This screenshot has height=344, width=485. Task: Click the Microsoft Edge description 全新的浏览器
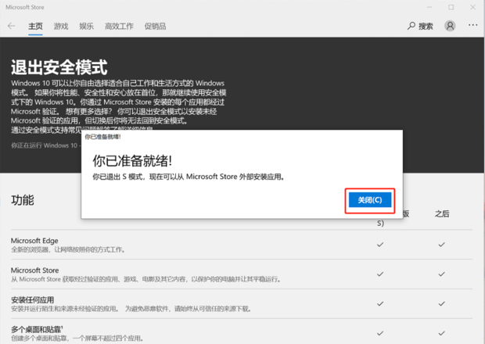(x=68, y=249)
